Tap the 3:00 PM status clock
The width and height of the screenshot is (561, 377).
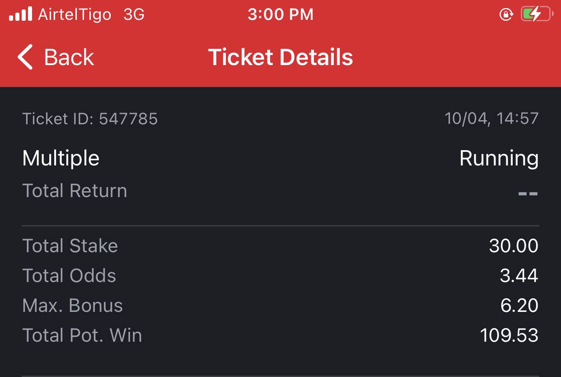click(x=280, y=14)
